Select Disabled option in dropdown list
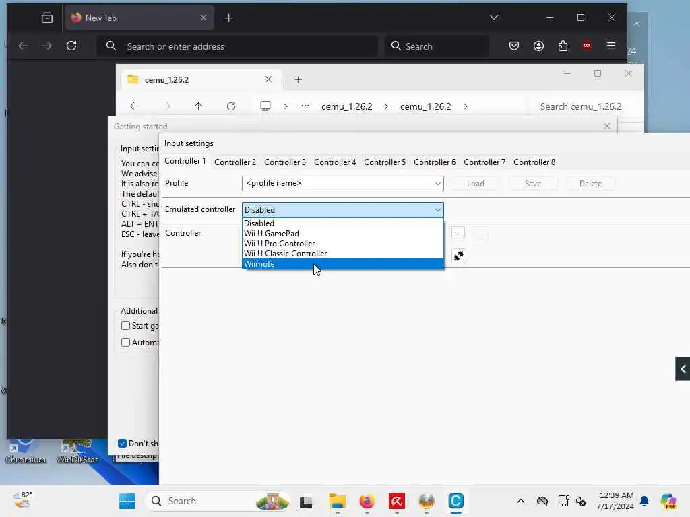Screen dimensions: 690x517 pos(343,223)
